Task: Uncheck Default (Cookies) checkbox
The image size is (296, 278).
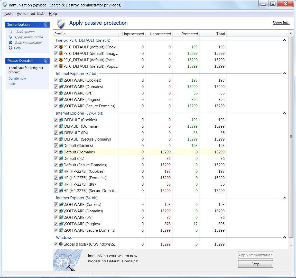Action: (56, 145)
